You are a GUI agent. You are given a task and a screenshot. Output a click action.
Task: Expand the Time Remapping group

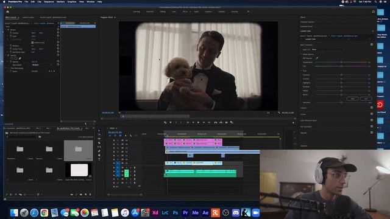[x=6, y=68]
